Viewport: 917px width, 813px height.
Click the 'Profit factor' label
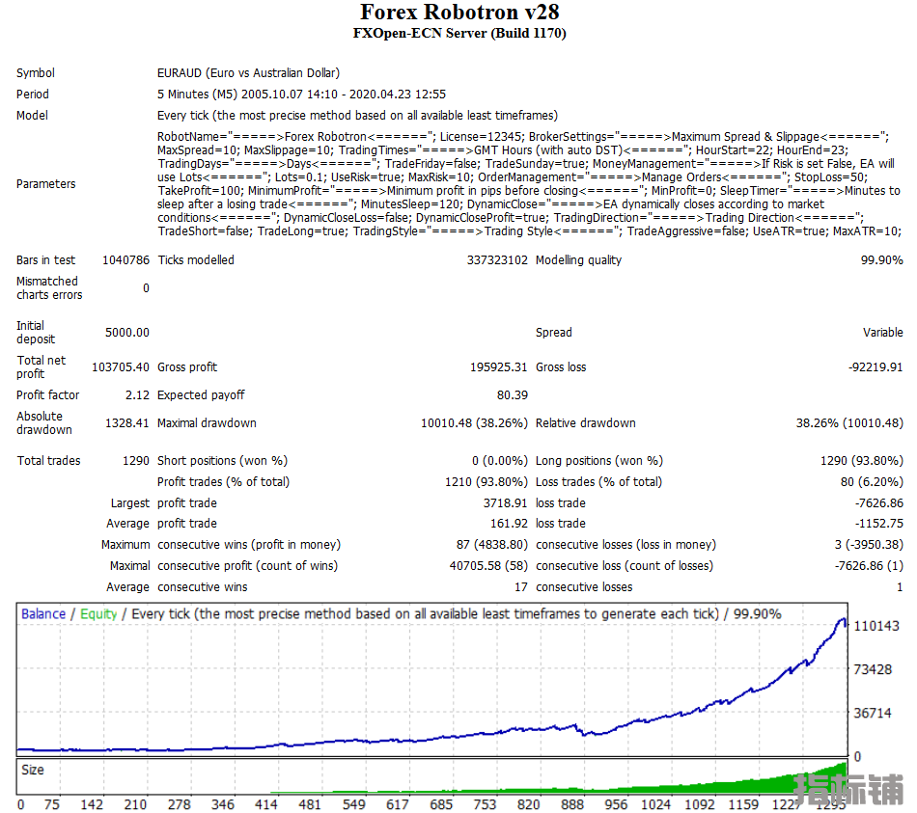tap(48, 395)
